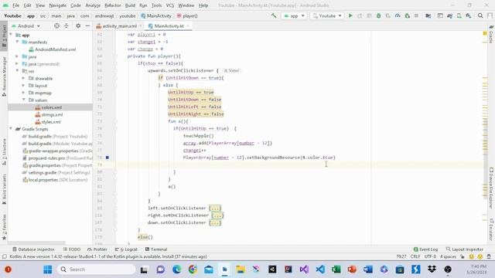Toggle the Structure tool window side button

(4, 152)
